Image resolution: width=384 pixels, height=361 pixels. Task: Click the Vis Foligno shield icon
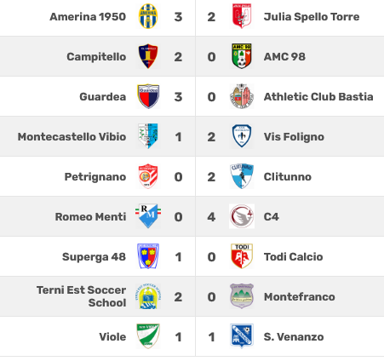tap(242, 136)
